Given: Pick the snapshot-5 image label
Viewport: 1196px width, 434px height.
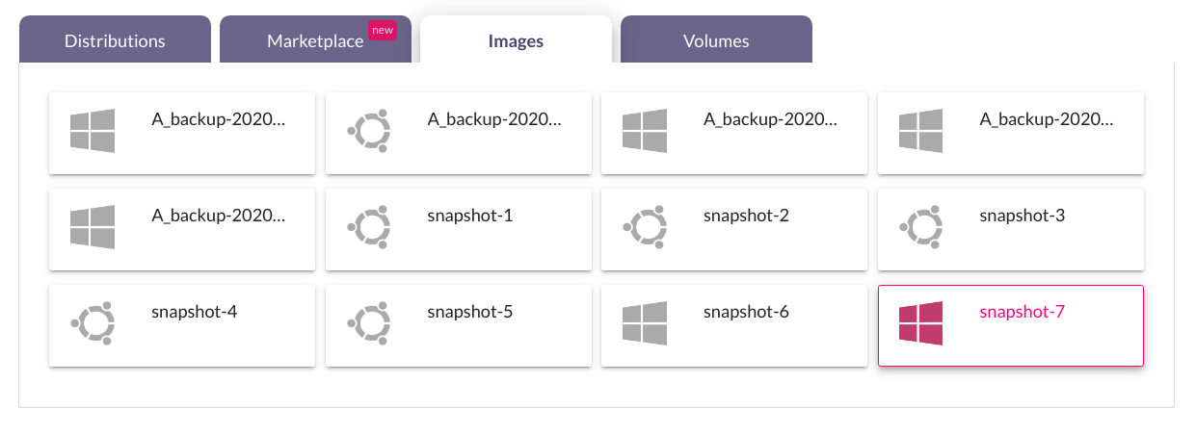Looking at the screenshot, I should pos(470,311).
